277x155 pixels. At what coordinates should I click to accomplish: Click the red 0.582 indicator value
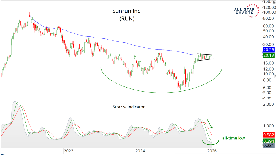point(269,135)
